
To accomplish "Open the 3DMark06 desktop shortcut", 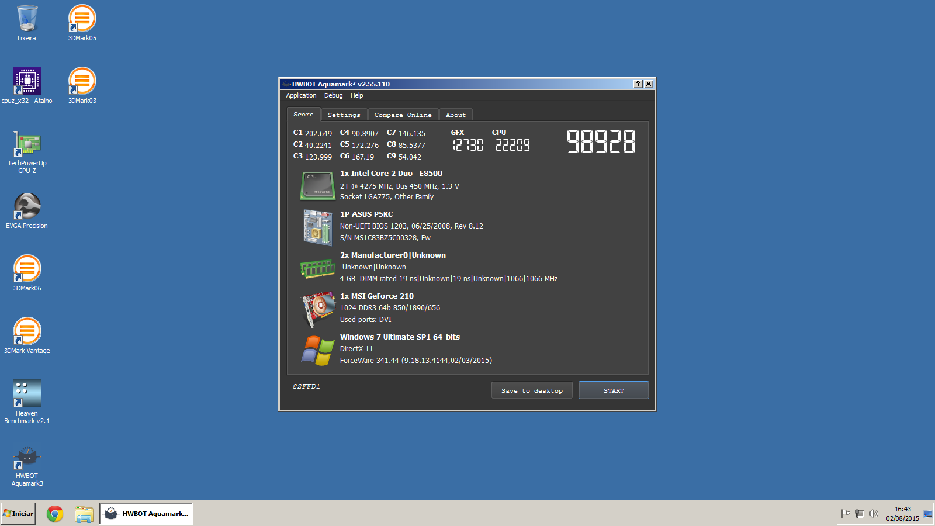I will click(27, 274).
